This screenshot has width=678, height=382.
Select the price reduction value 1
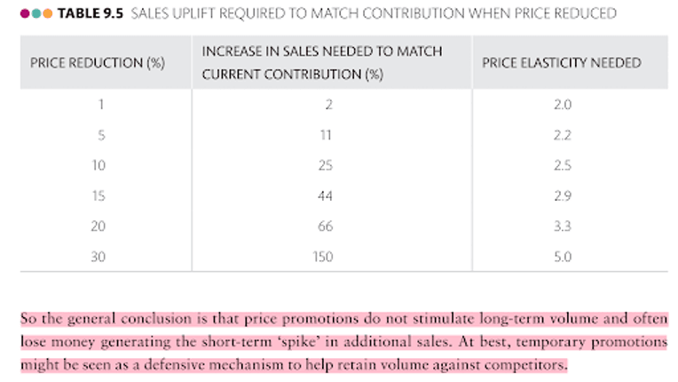101,105
